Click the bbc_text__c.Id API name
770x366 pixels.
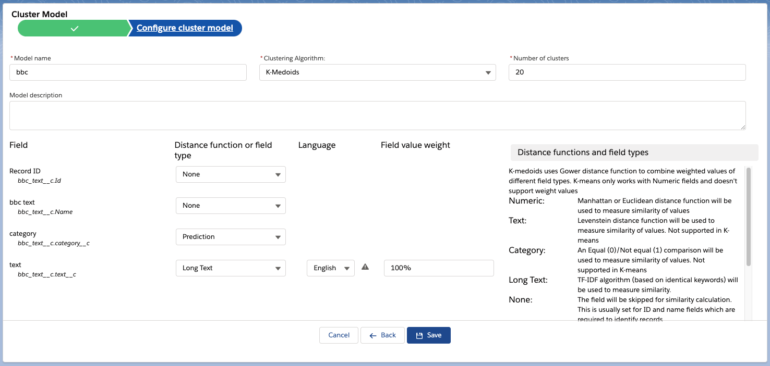click(x=40, y=181)
